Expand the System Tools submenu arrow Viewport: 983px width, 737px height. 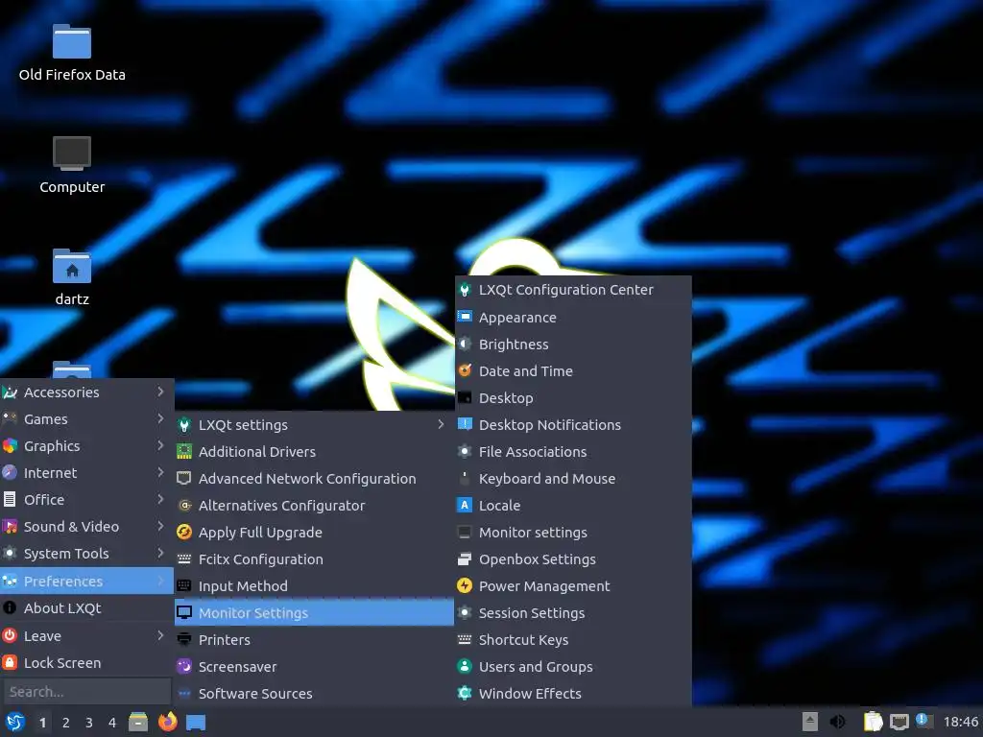[160, 554]
